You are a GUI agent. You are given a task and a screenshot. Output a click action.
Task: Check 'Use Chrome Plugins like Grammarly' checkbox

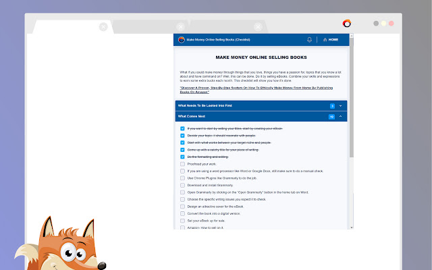182,178
